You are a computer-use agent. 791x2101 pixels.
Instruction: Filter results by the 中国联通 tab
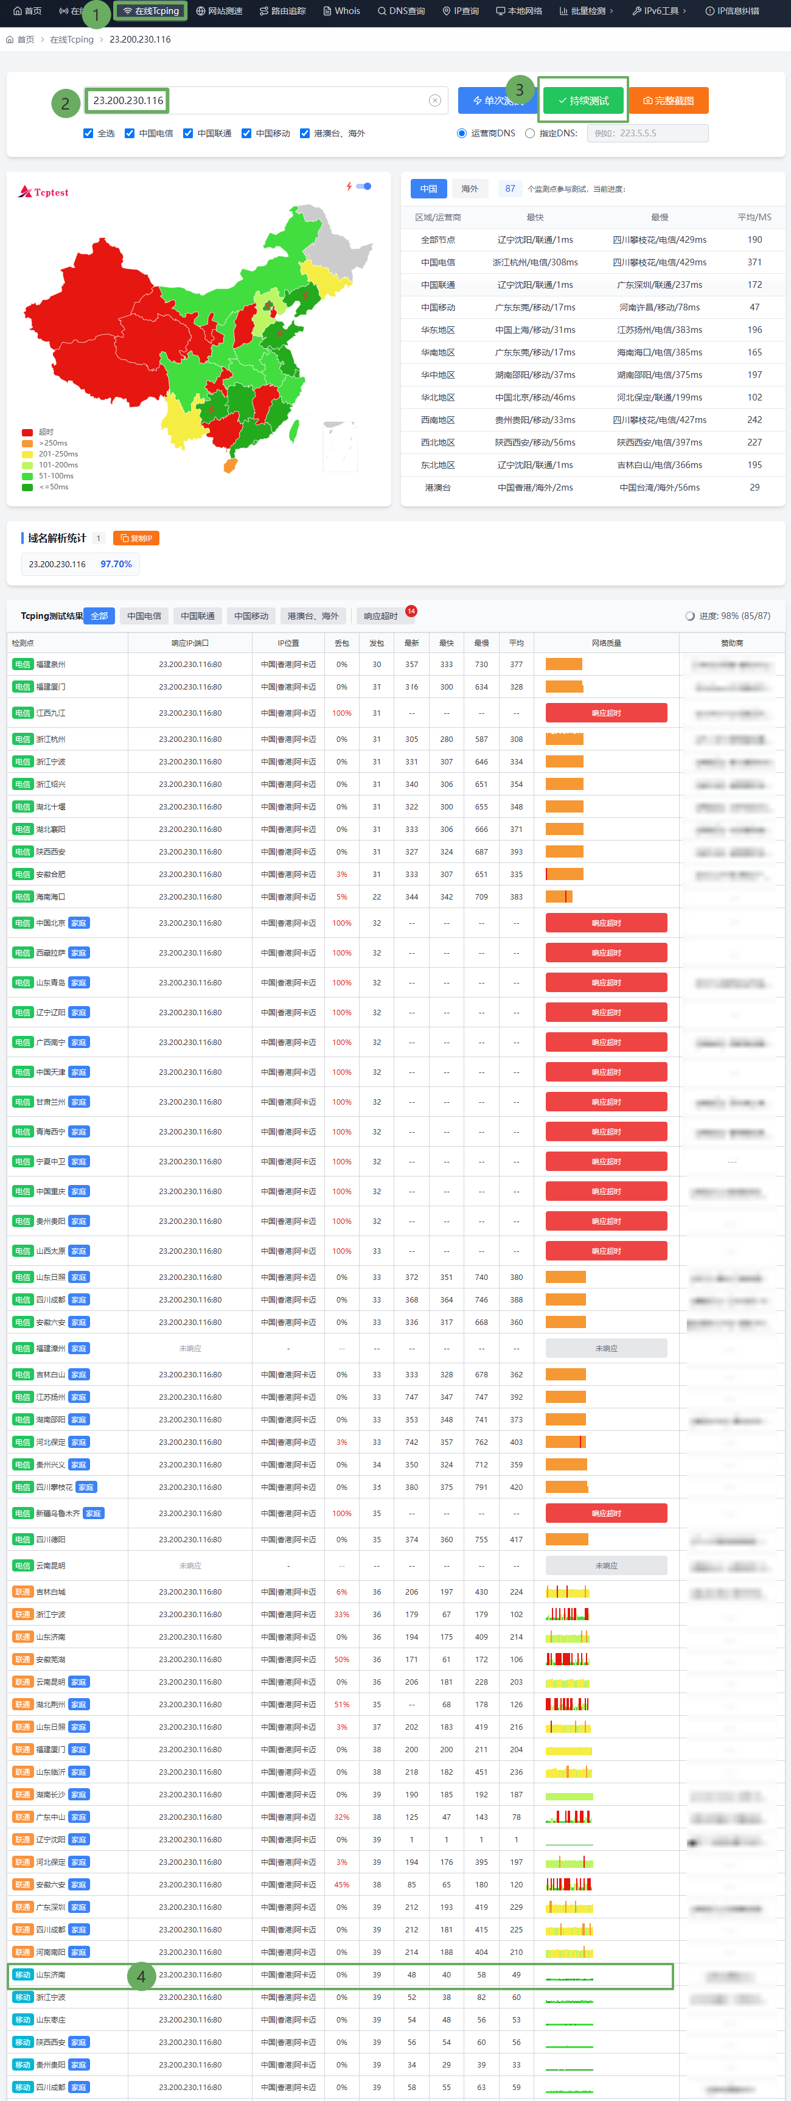198,616
